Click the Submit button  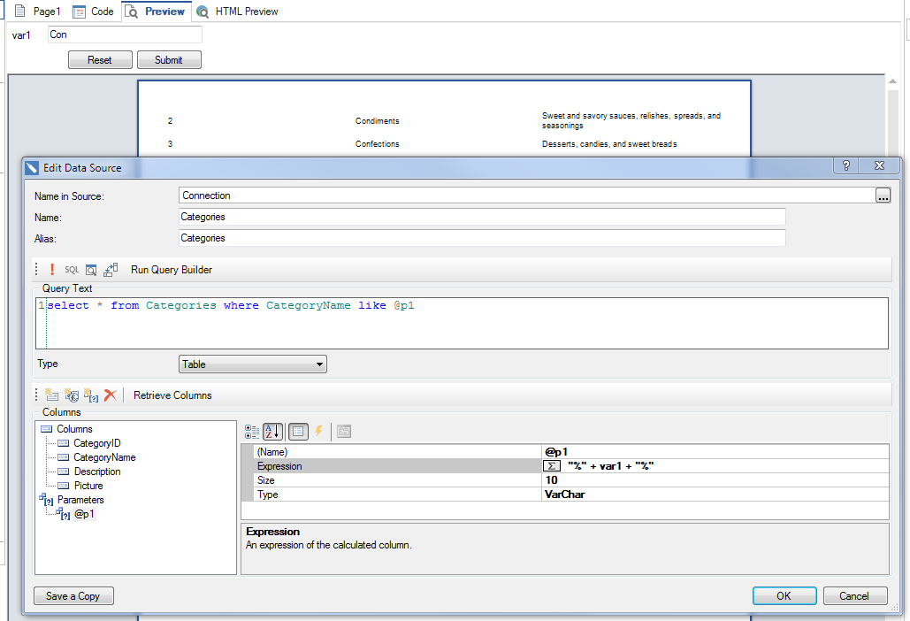point(169,60)
